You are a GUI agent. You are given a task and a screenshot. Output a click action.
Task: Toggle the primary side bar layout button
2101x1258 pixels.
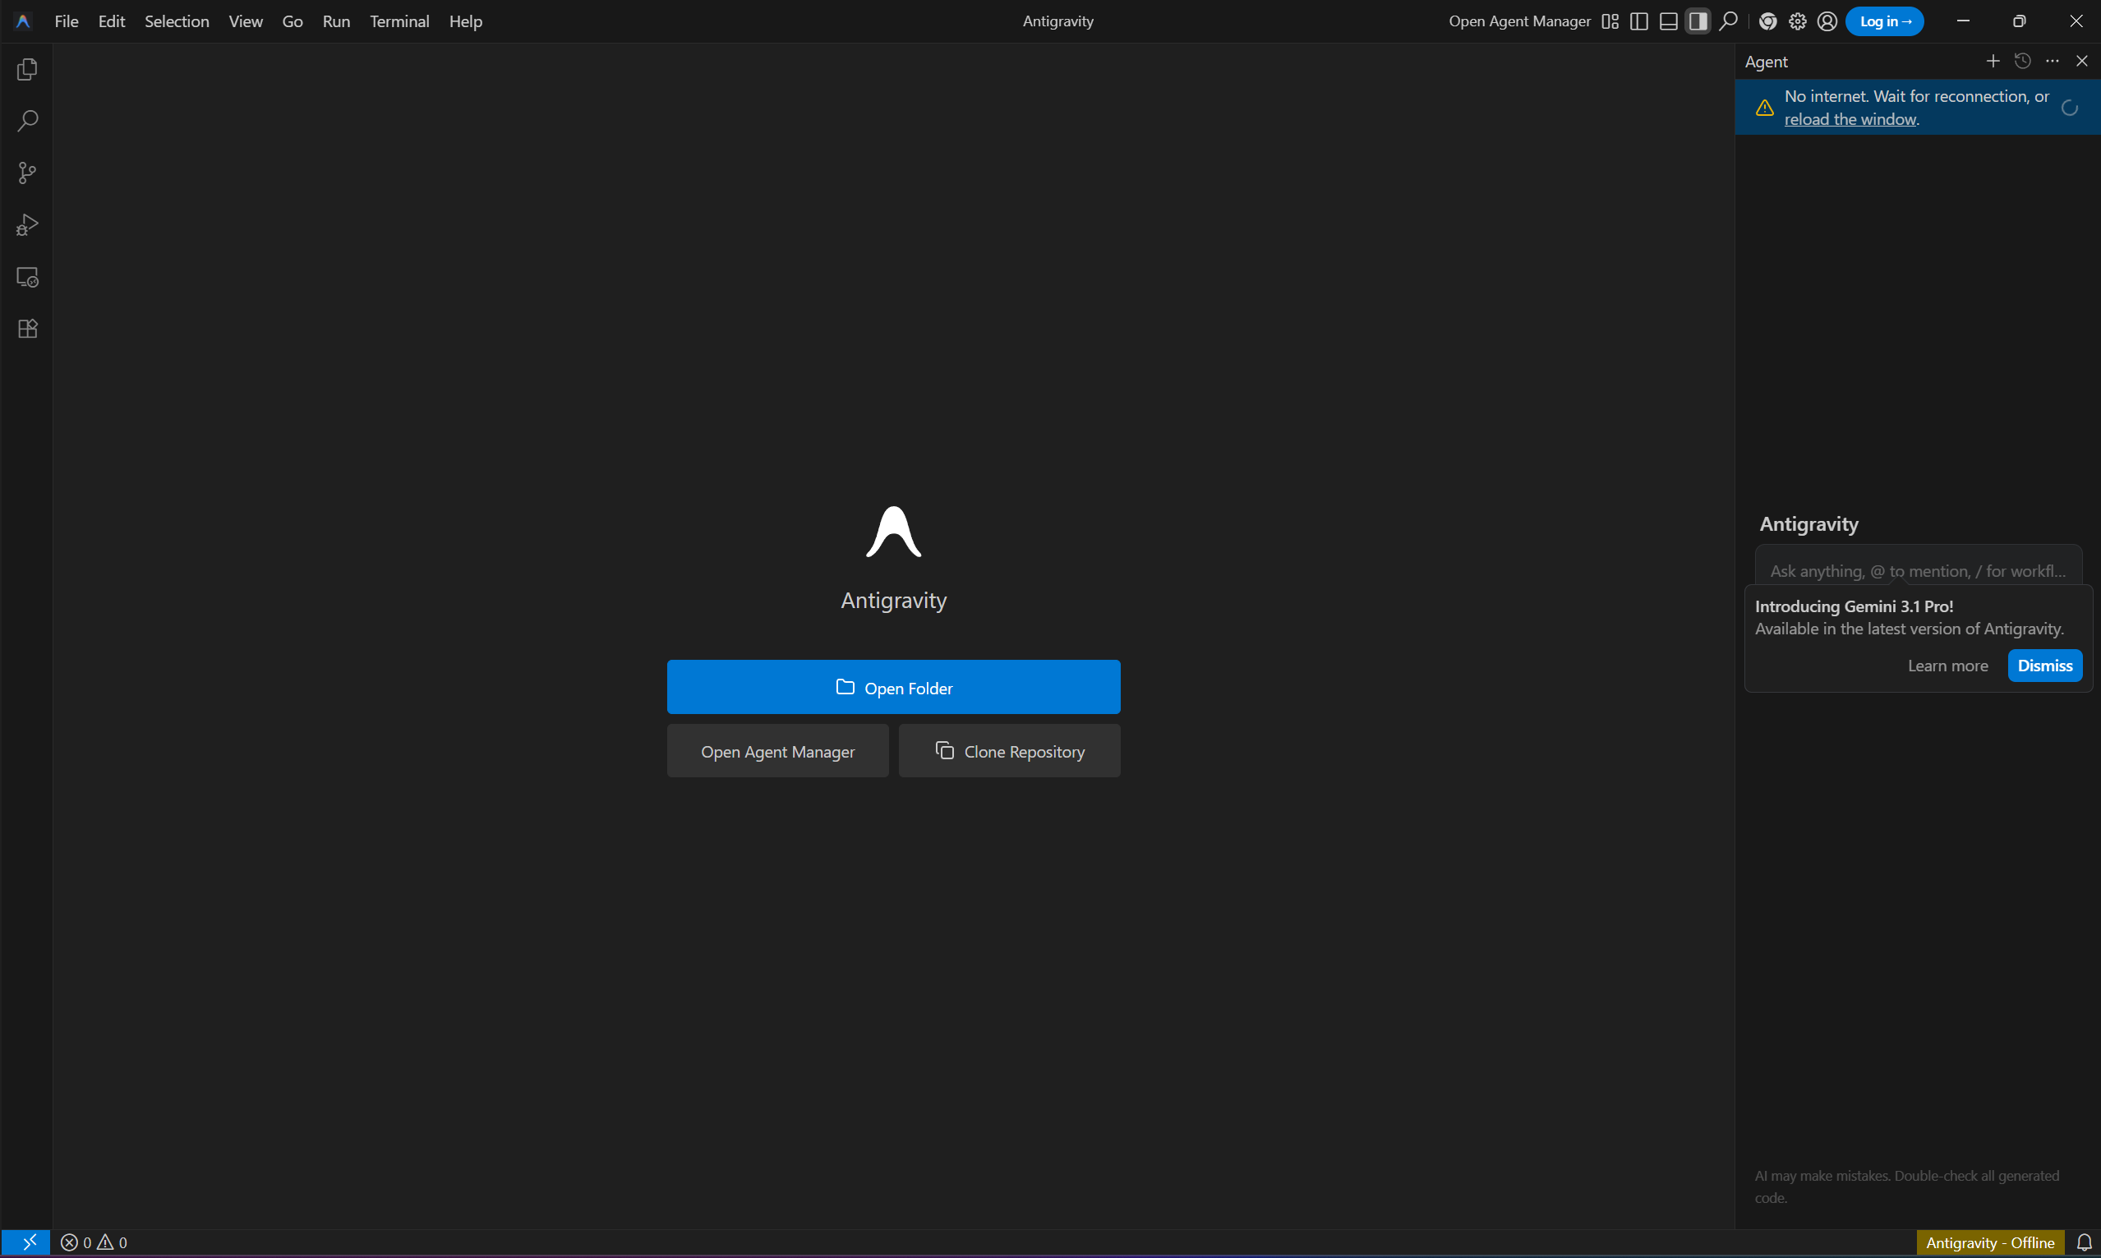[1639, 21]
